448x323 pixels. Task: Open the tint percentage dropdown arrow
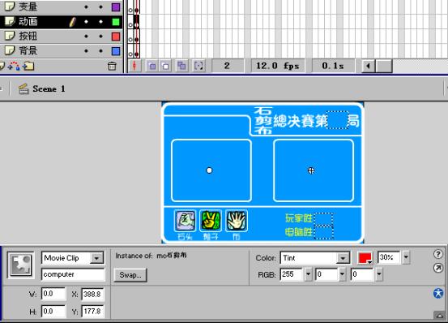tap(406, 257)
